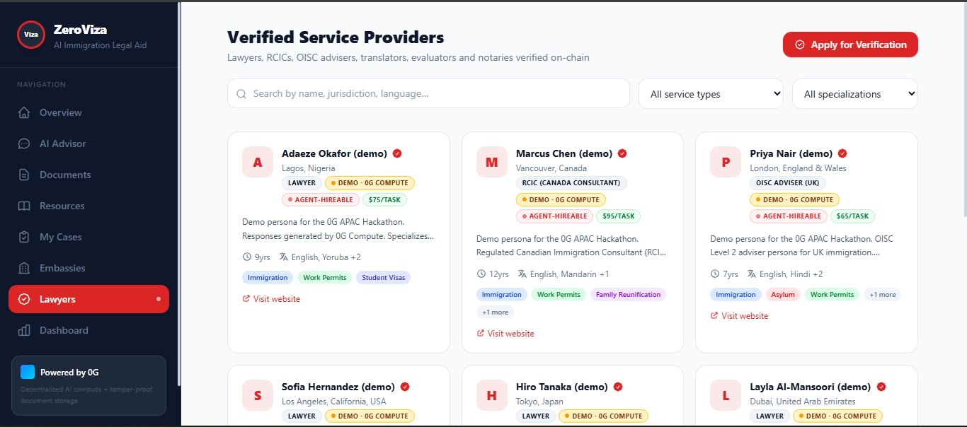
Task: Click verified badge next to Adaeze Okafor
Action: 397,153
